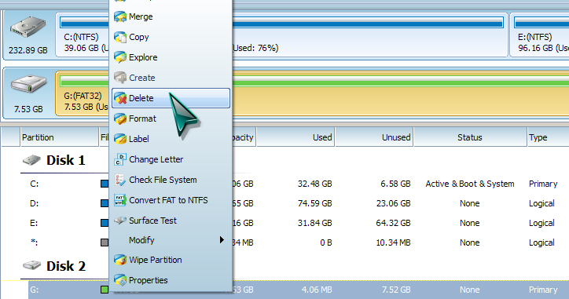Click the Type column header
569x299 pixels.
548,137
